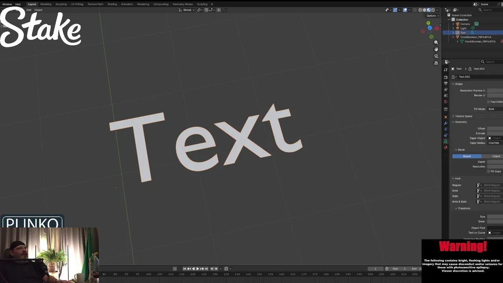Open the viewport shading options dropdown arrow
Viewport: 503px width, 283px height.
[x=437, y=10]
